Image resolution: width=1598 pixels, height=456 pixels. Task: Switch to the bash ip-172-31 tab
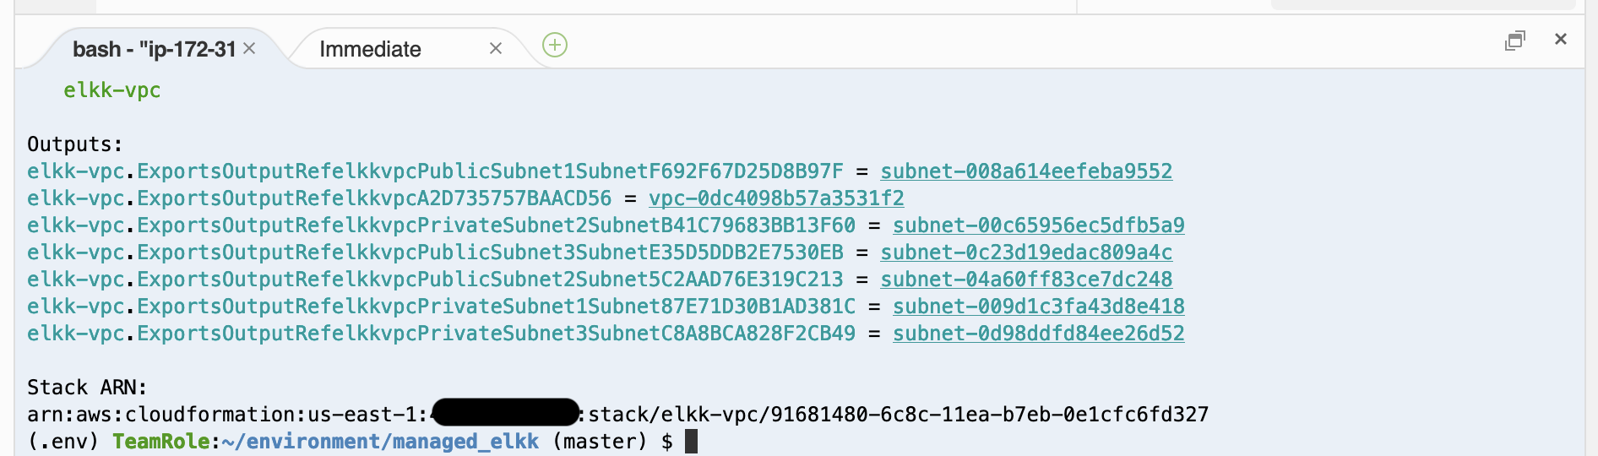click(154, 49)
